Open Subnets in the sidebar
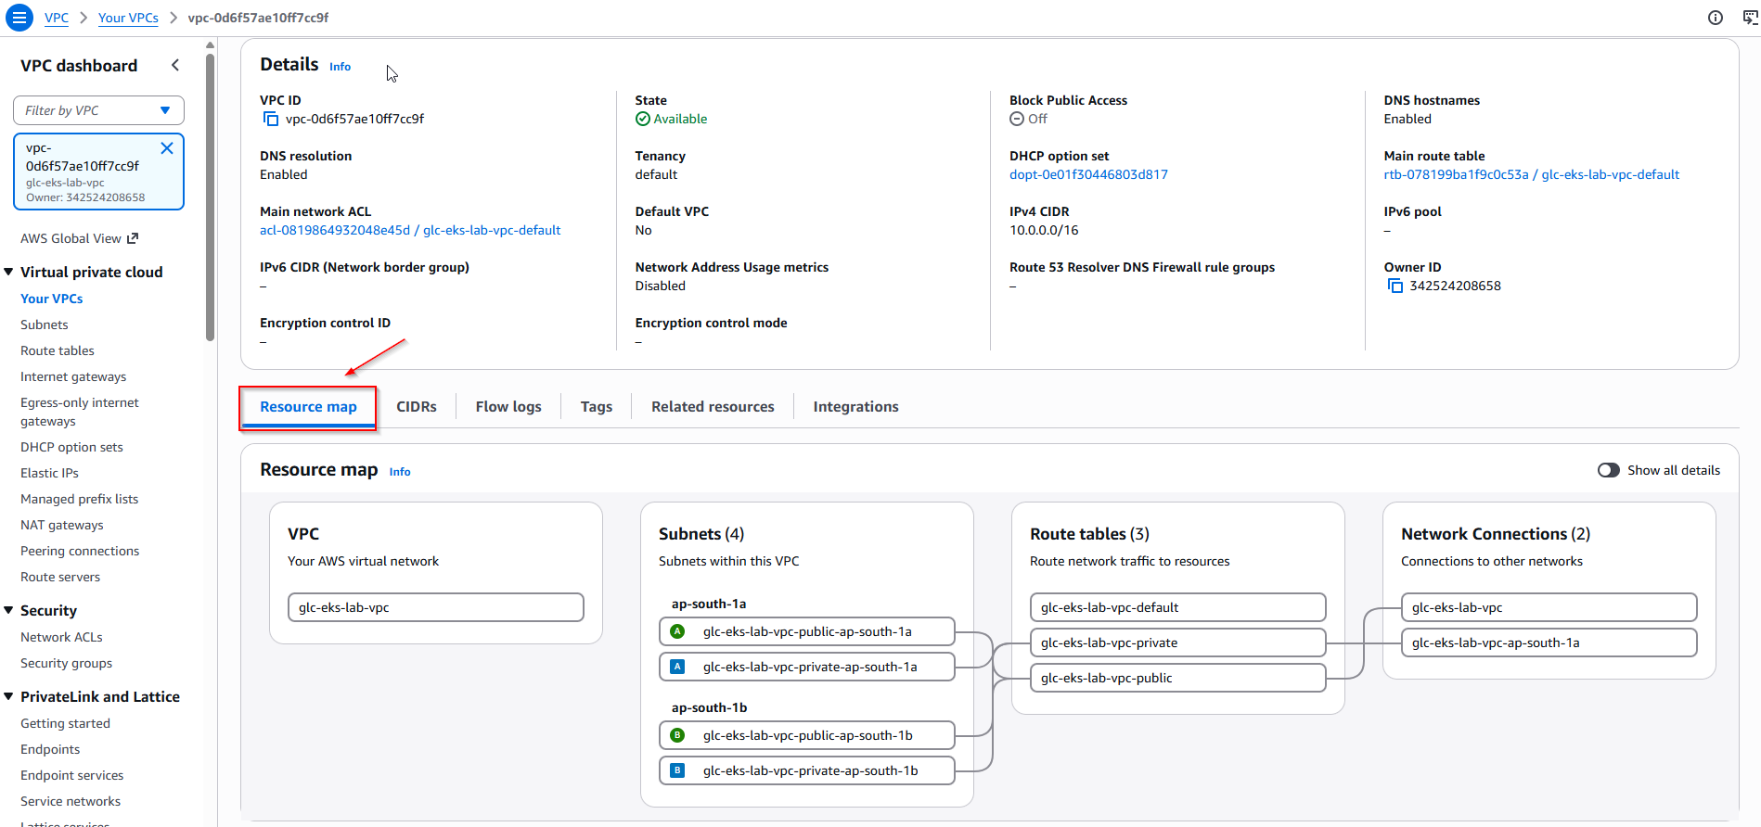This screenshot has width=1761, height=827. tap(45, 324)
